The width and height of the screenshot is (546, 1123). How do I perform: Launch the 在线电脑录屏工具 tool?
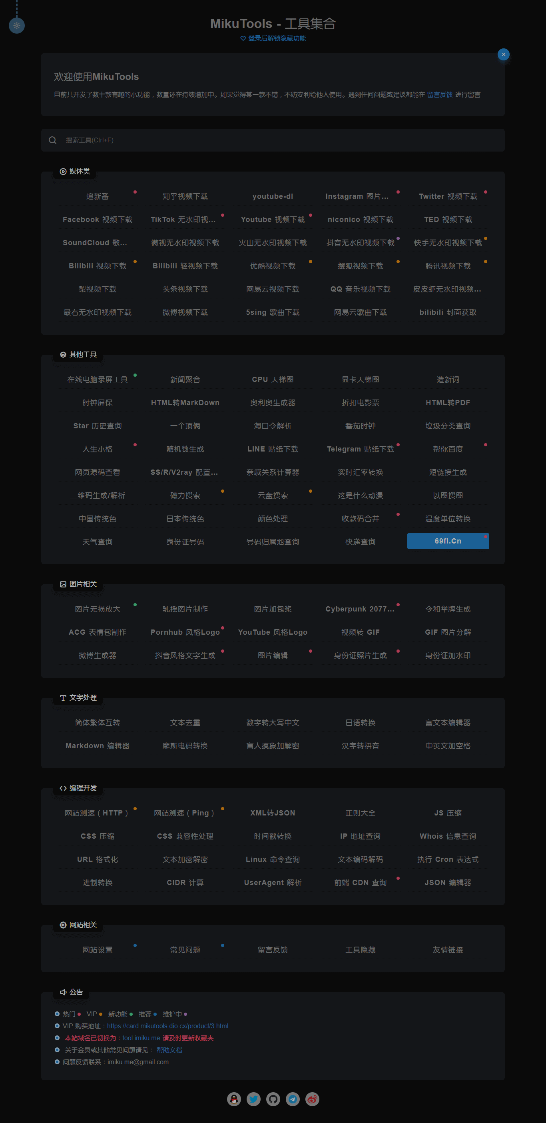tap(98, 380)
